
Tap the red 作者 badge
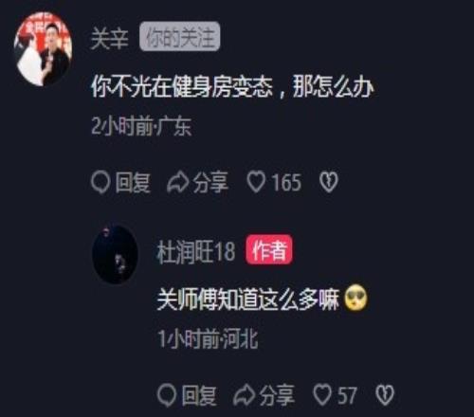point(269,249)
